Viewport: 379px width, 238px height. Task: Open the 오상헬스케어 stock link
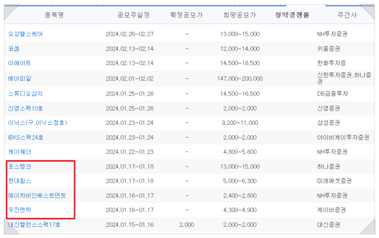coord(25,34)
